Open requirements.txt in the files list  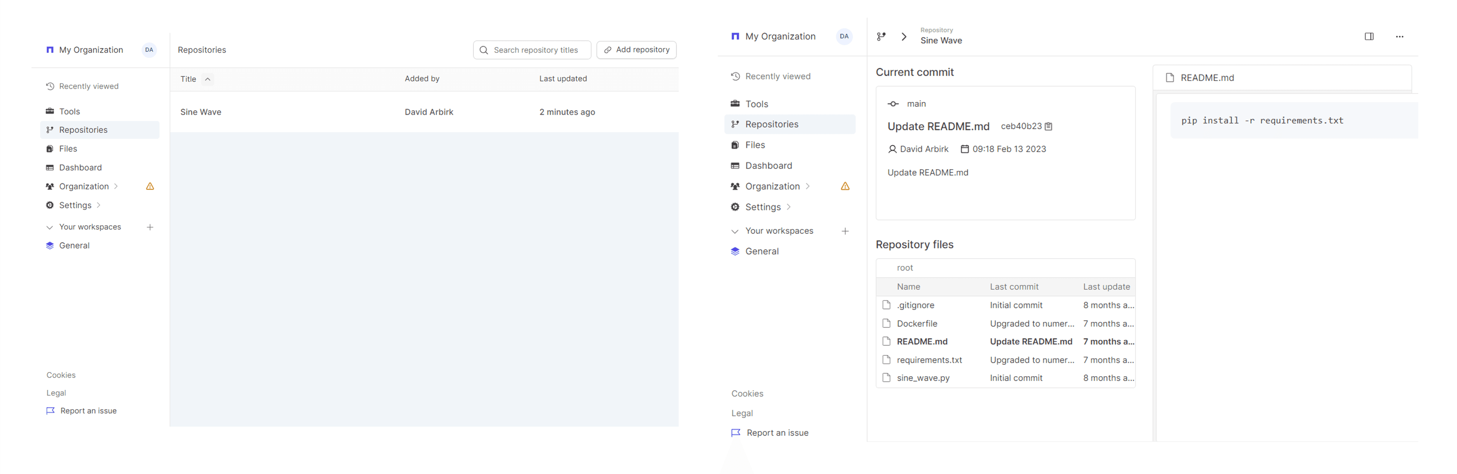coord(929,360)
